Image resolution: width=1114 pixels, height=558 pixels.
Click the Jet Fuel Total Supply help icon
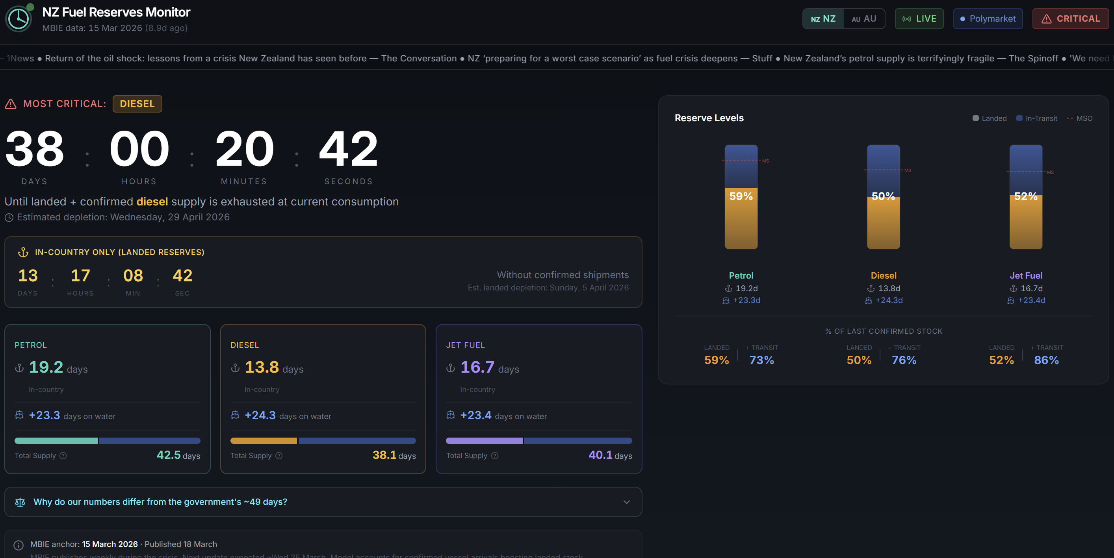tap(495, 456)
